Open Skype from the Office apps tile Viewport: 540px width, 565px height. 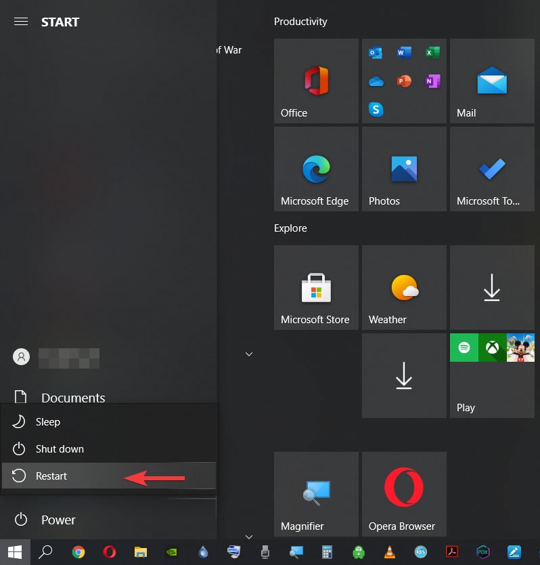coord(376,109)
